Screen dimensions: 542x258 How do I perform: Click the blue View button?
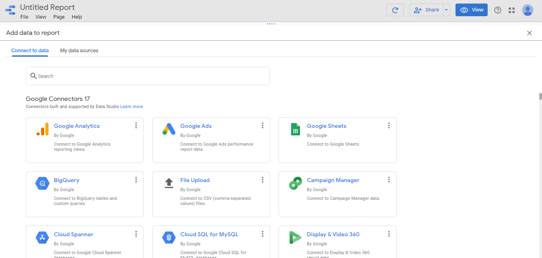[x=471, y=10]
